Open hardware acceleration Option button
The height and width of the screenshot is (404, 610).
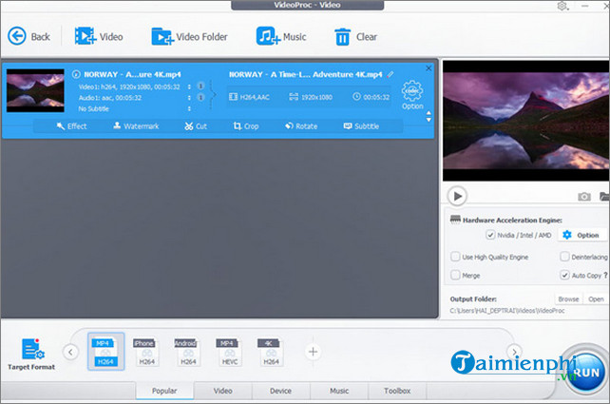[x=582, y=235]
